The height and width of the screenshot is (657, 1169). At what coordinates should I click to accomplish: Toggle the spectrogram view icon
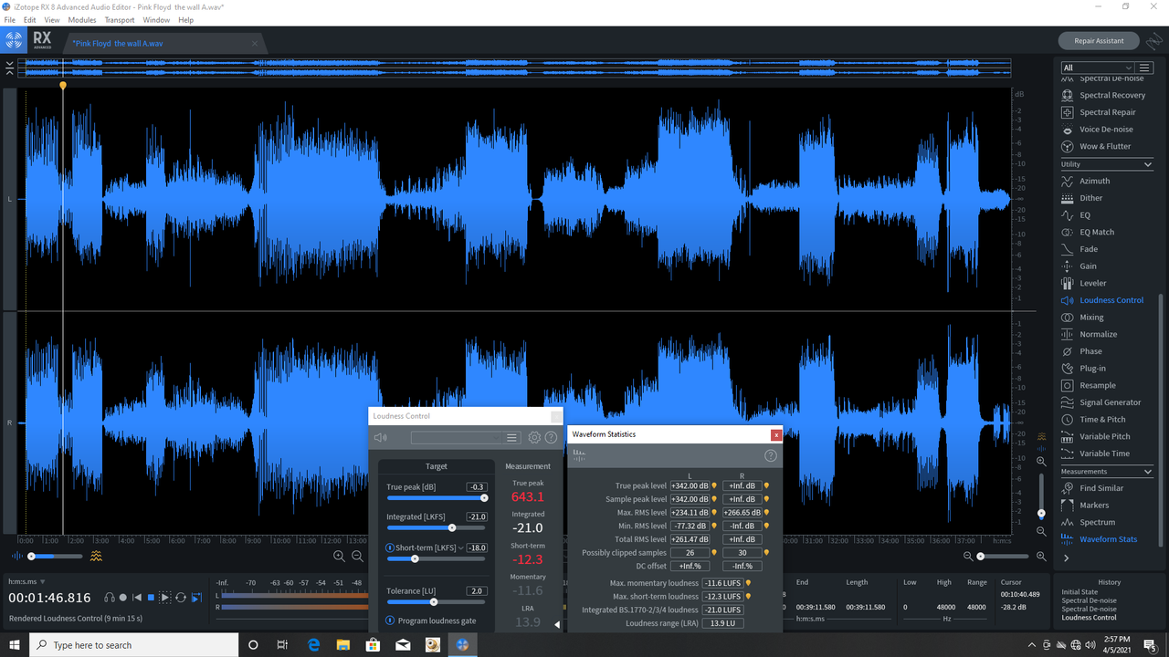pyautogui.click(x=96, y=556)
